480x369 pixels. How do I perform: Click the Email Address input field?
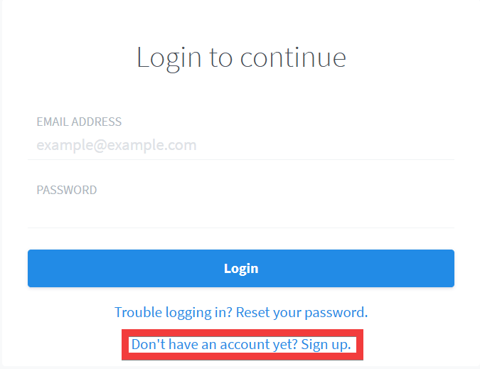tap(240, 146)
